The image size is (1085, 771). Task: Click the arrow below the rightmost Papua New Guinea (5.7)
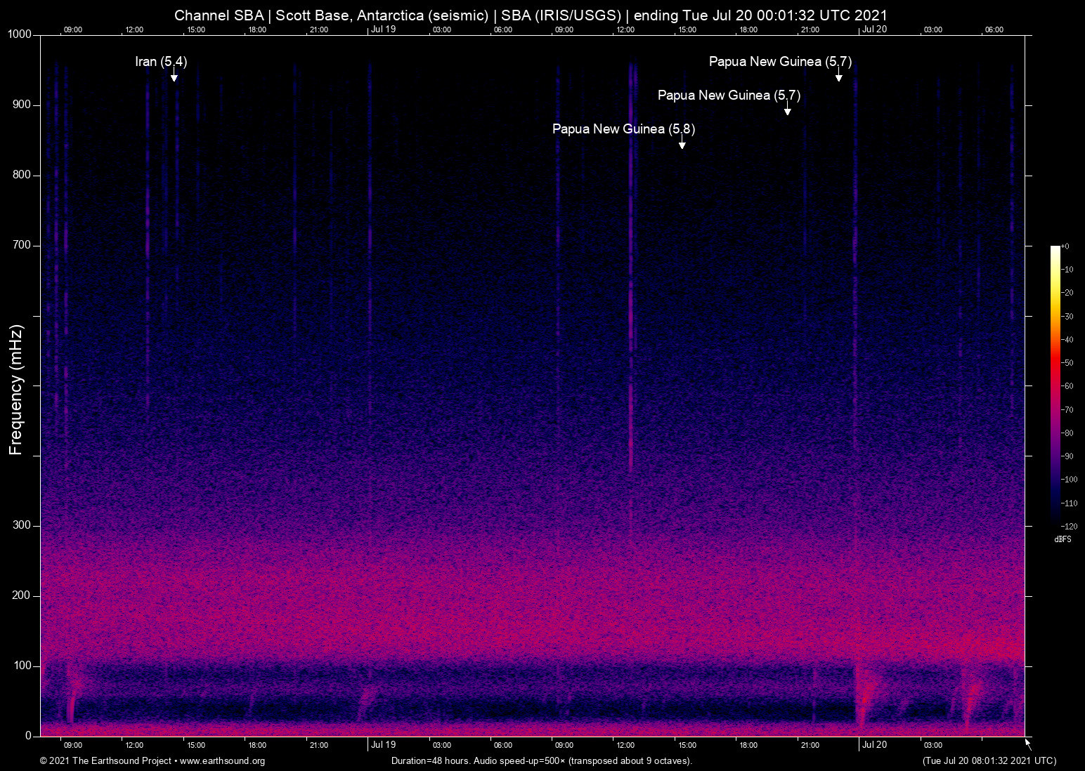[838, 76]
